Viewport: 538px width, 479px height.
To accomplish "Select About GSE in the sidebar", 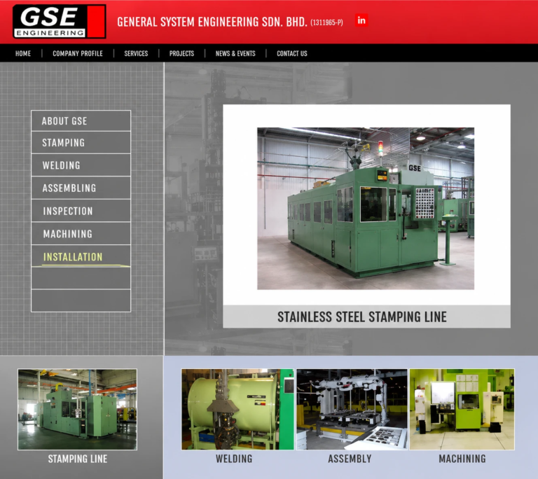I will 81,120.
